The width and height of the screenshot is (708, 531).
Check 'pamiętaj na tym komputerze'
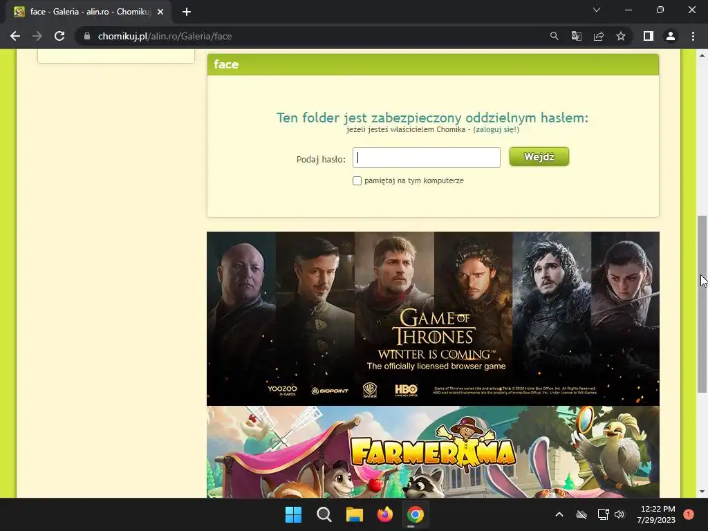pyautogui.click(x=357, y=180)
